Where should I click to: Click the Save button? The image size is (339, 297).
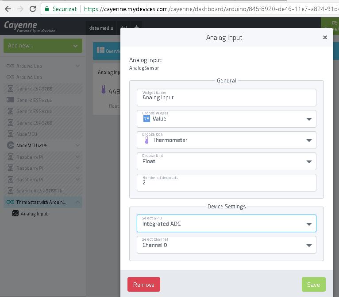313,284
